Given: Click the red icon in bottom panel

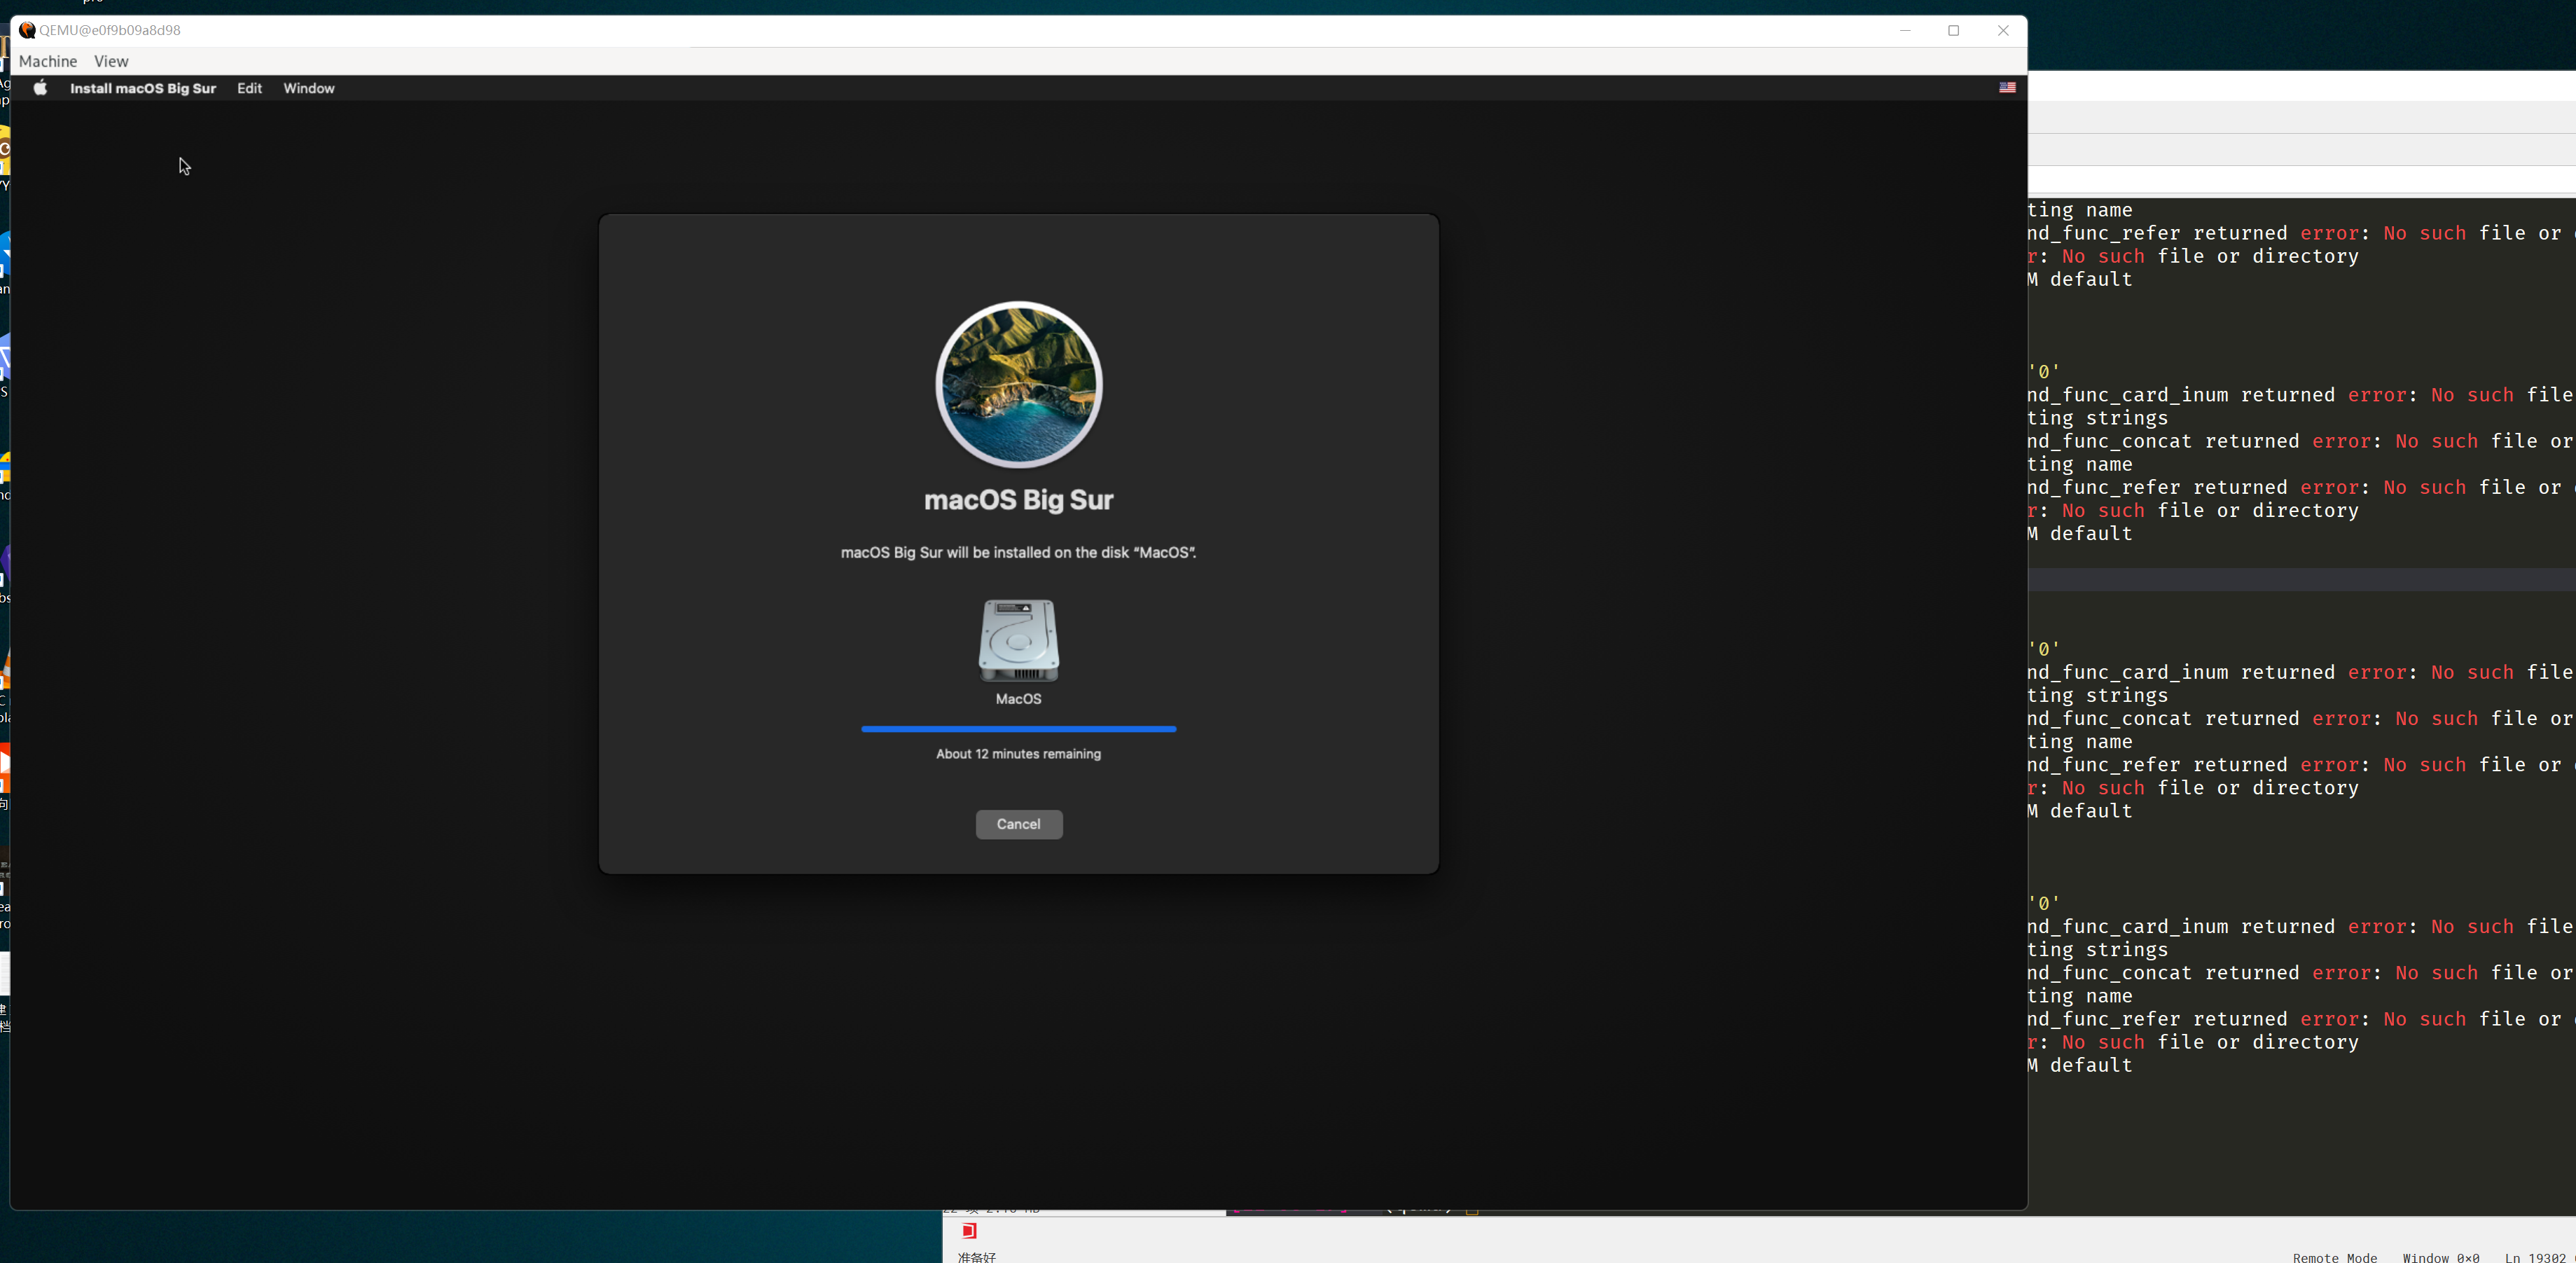Looking at the screenshot, I should (968, 1231).
